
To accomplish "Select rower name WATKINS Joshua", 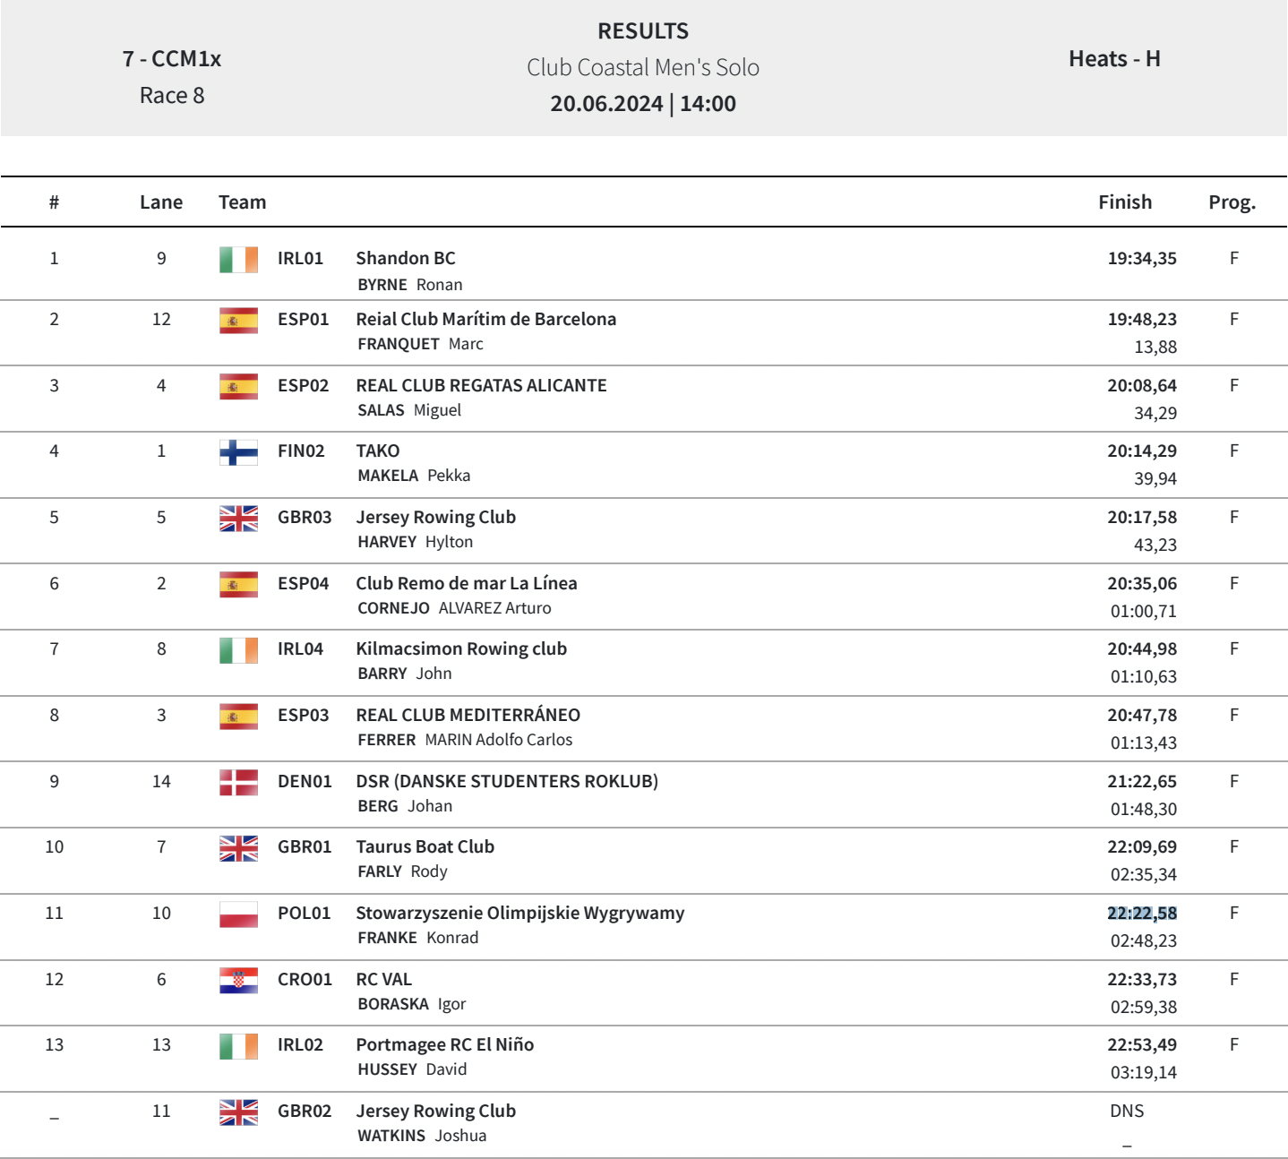I will pyautogui.click(x=422, y=1136).
